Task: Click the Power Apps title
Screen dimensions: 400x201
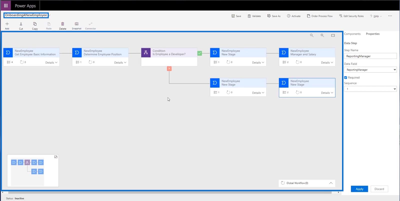Action: [x=25, y=6]
